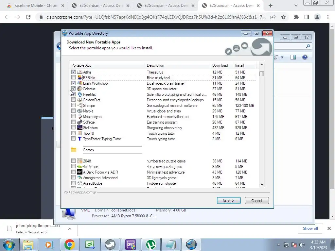Screen dimensions: 335x251
Task: Click the Marble globe icon
Action: pyautogui.click(x=80, y=111)
